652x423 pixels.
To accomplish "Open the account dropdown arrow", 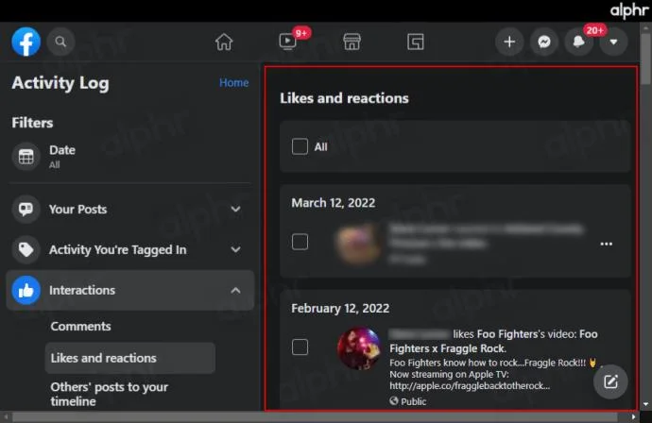I will 613,42.
